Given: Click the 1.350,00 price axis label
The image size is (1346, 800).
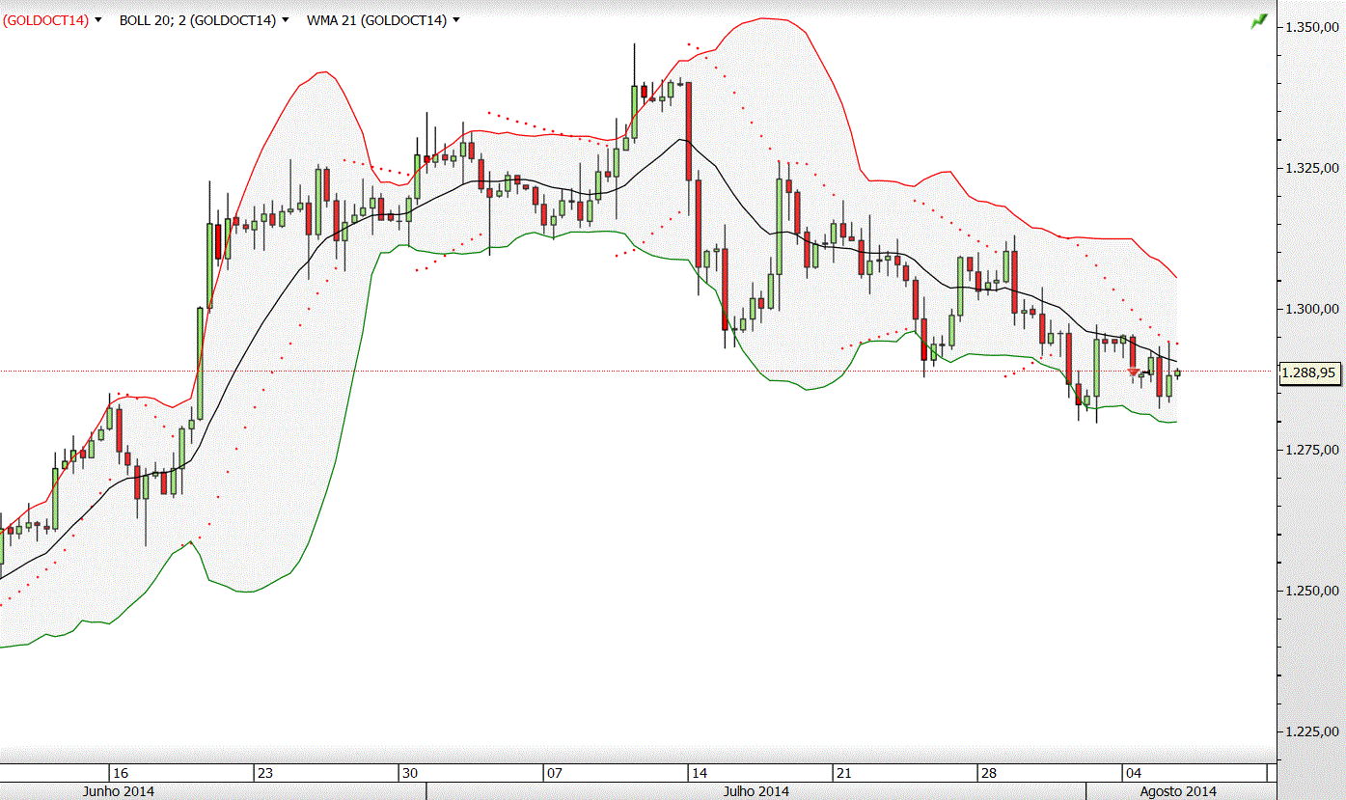Looking at the screenshot, I should pyautogui.click(x=1311, y=28).
